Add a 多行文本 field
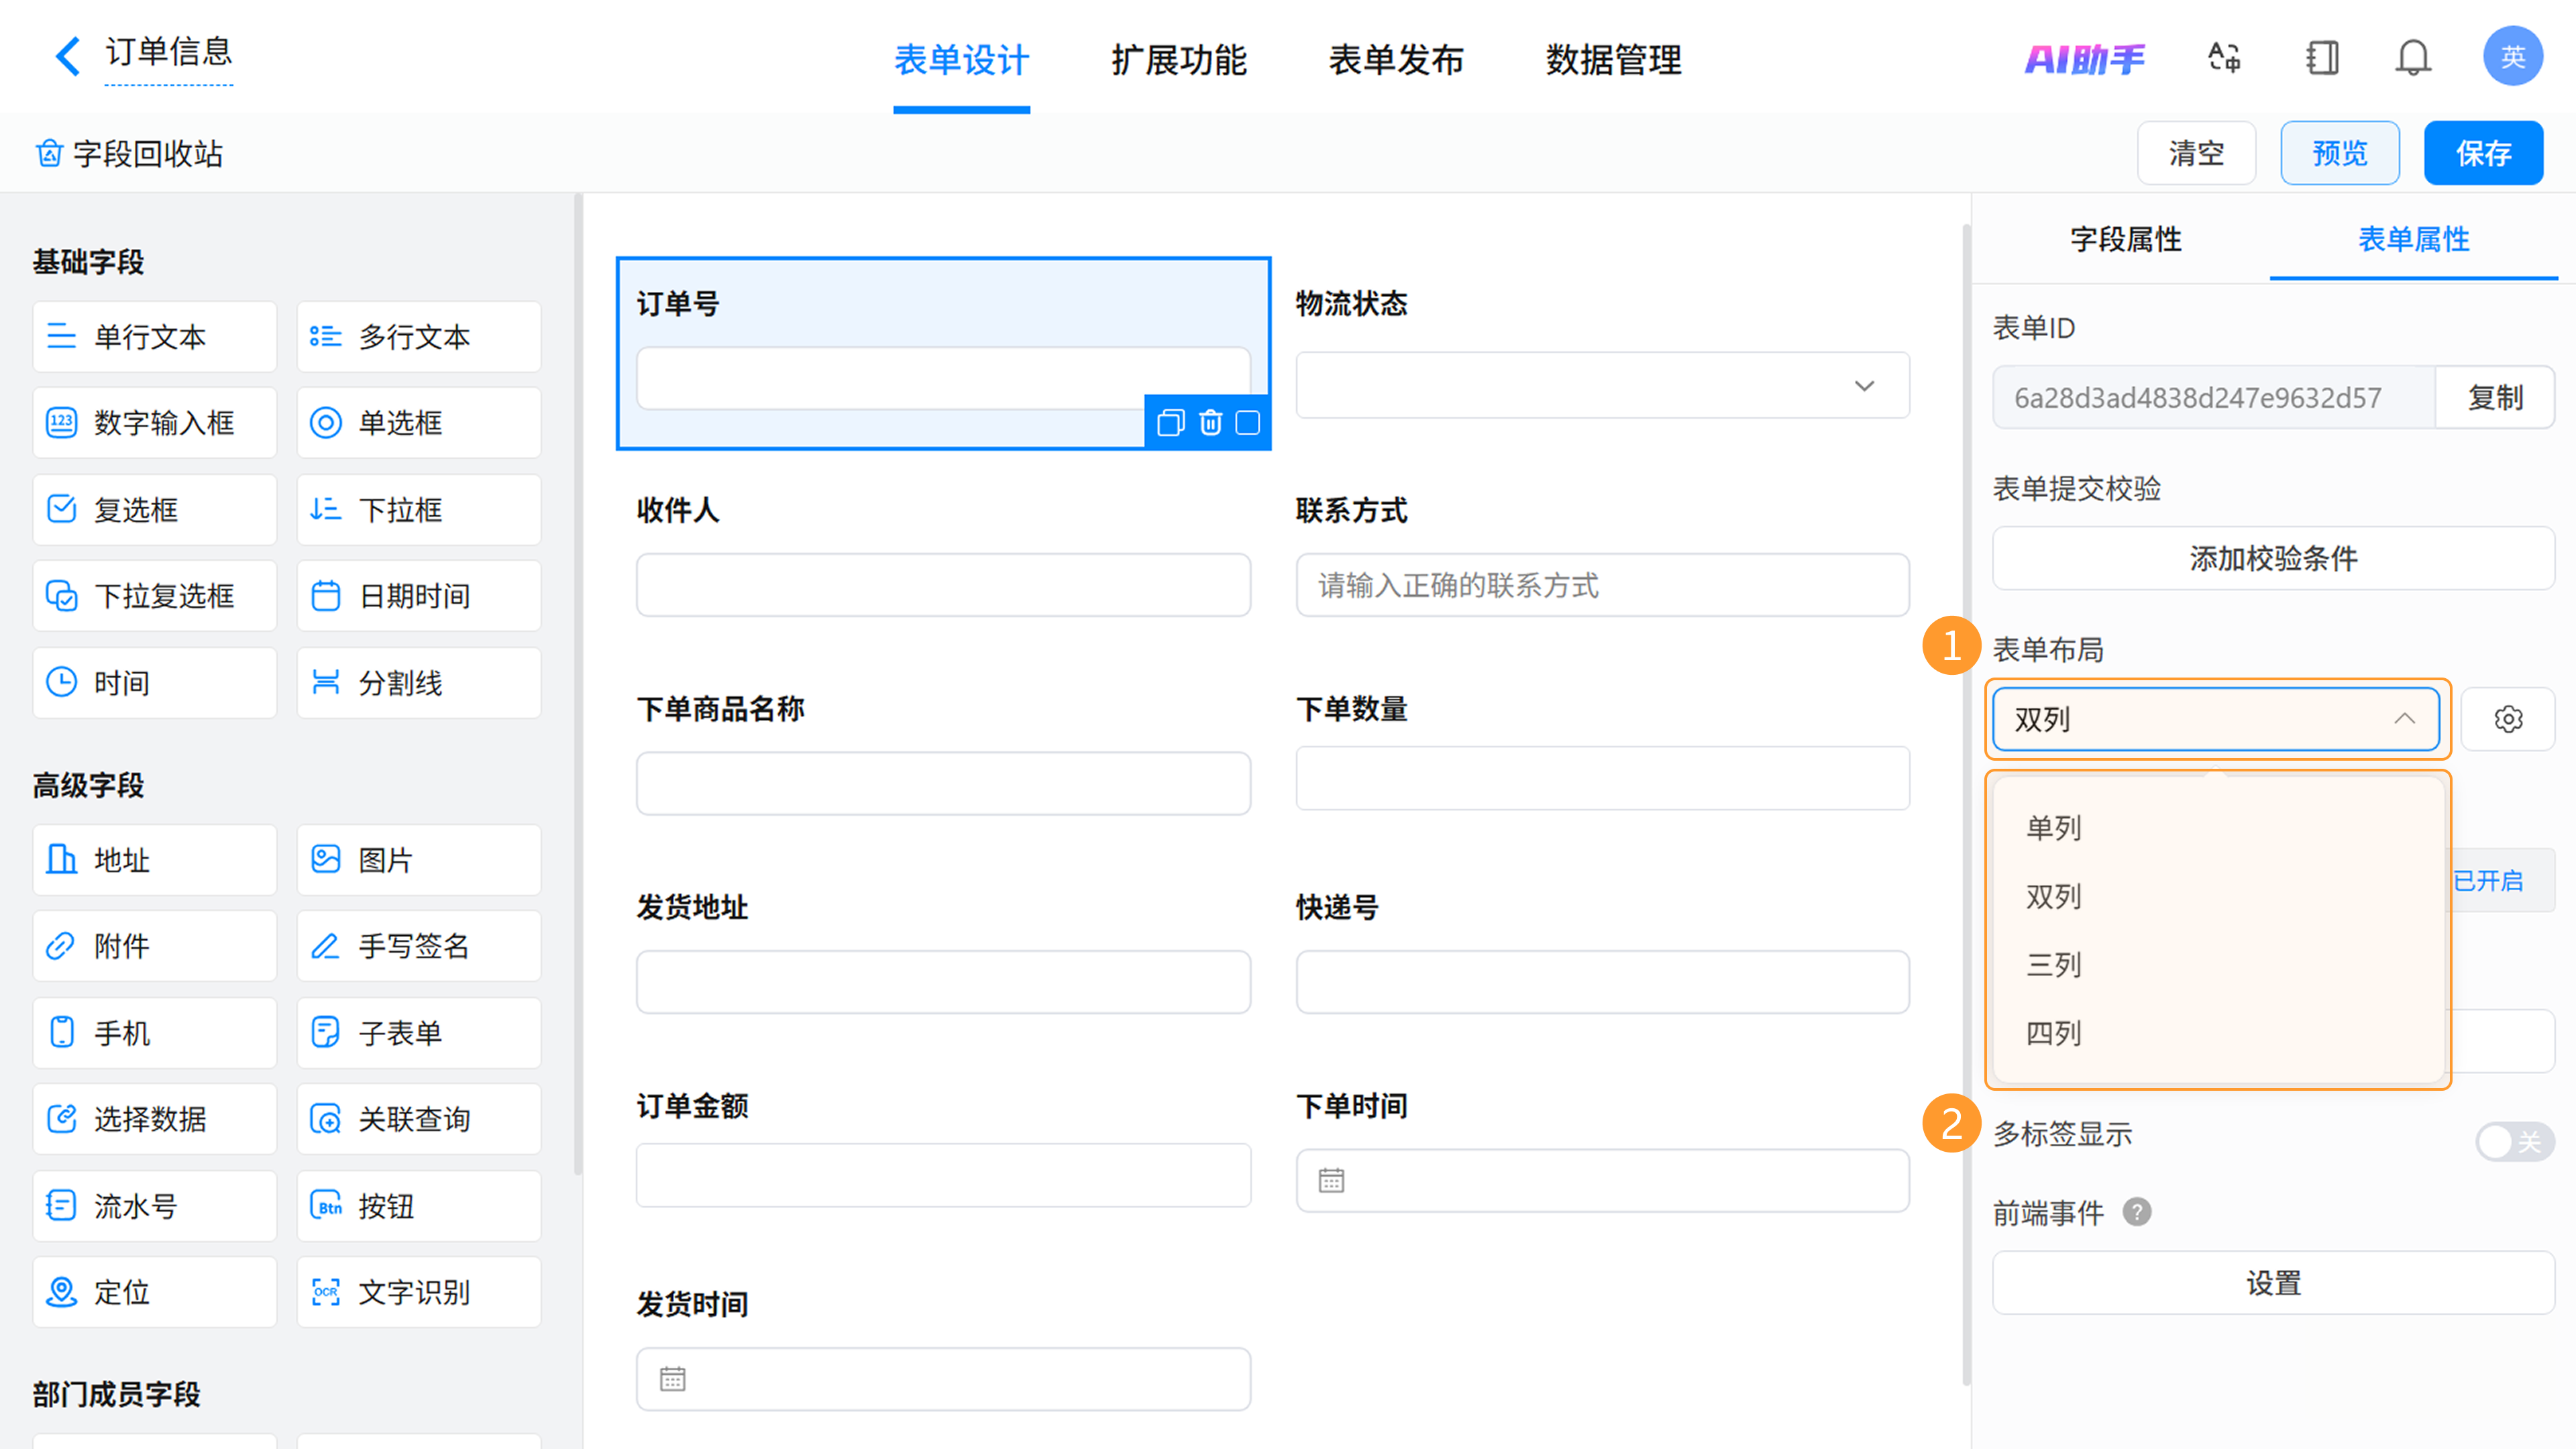Viewport: 2576px width, 1449px height. 419,337
